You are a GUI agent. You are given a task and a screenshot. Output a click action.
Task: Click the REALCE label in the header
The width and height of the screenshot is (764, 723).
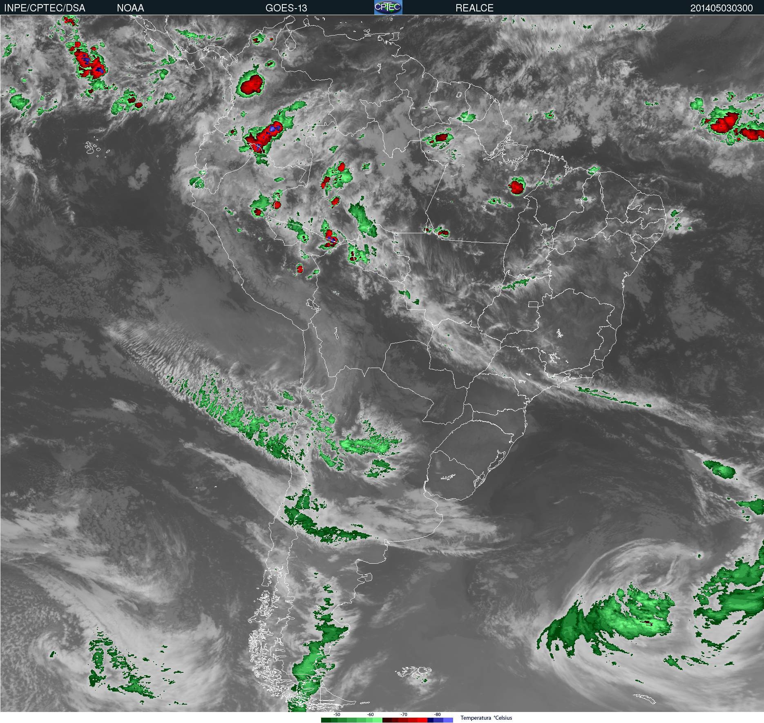pos(474,8)
